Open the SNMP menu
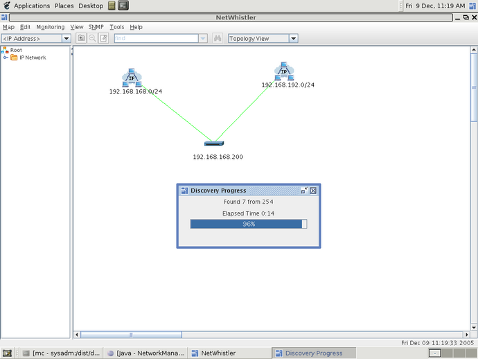This screenshot has height=359, width=478. (96, 27)
